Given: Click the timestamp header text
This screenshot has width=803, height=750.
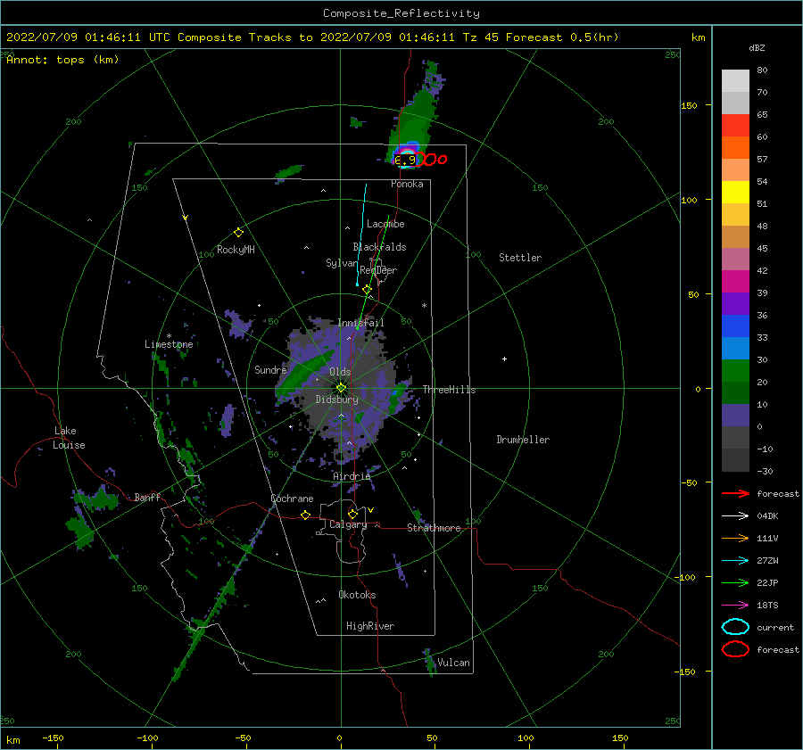Looking at the screenshot, I should [312, 37].
